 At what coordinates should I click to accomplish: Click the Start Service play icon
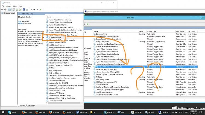pyautogui.click(x=31, y=10)
